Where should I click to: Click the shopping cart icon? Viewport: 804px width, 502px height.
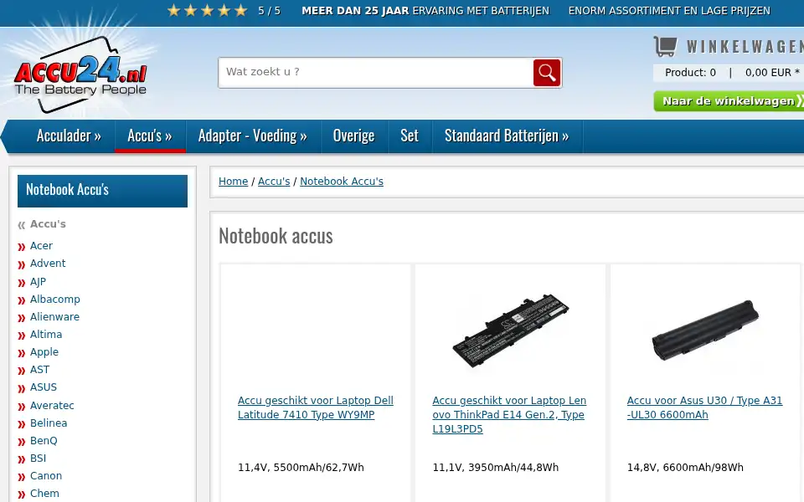coord(666,46)
